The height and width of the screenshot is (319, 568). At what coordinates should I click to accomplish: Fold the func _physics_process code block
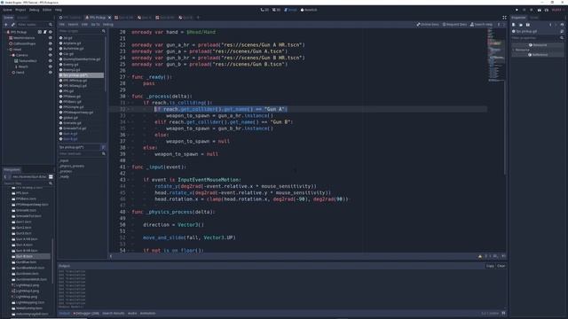pyautogui.click(x=128, y=212)
